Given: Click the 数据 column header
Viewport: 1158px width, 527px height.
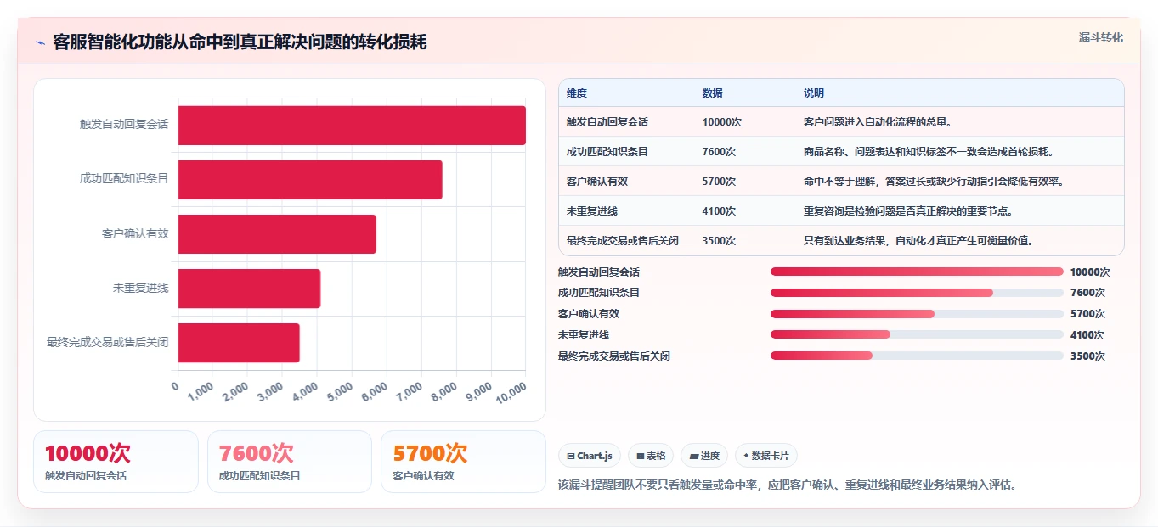Looking at the screenshot, I should click(713, 93).
